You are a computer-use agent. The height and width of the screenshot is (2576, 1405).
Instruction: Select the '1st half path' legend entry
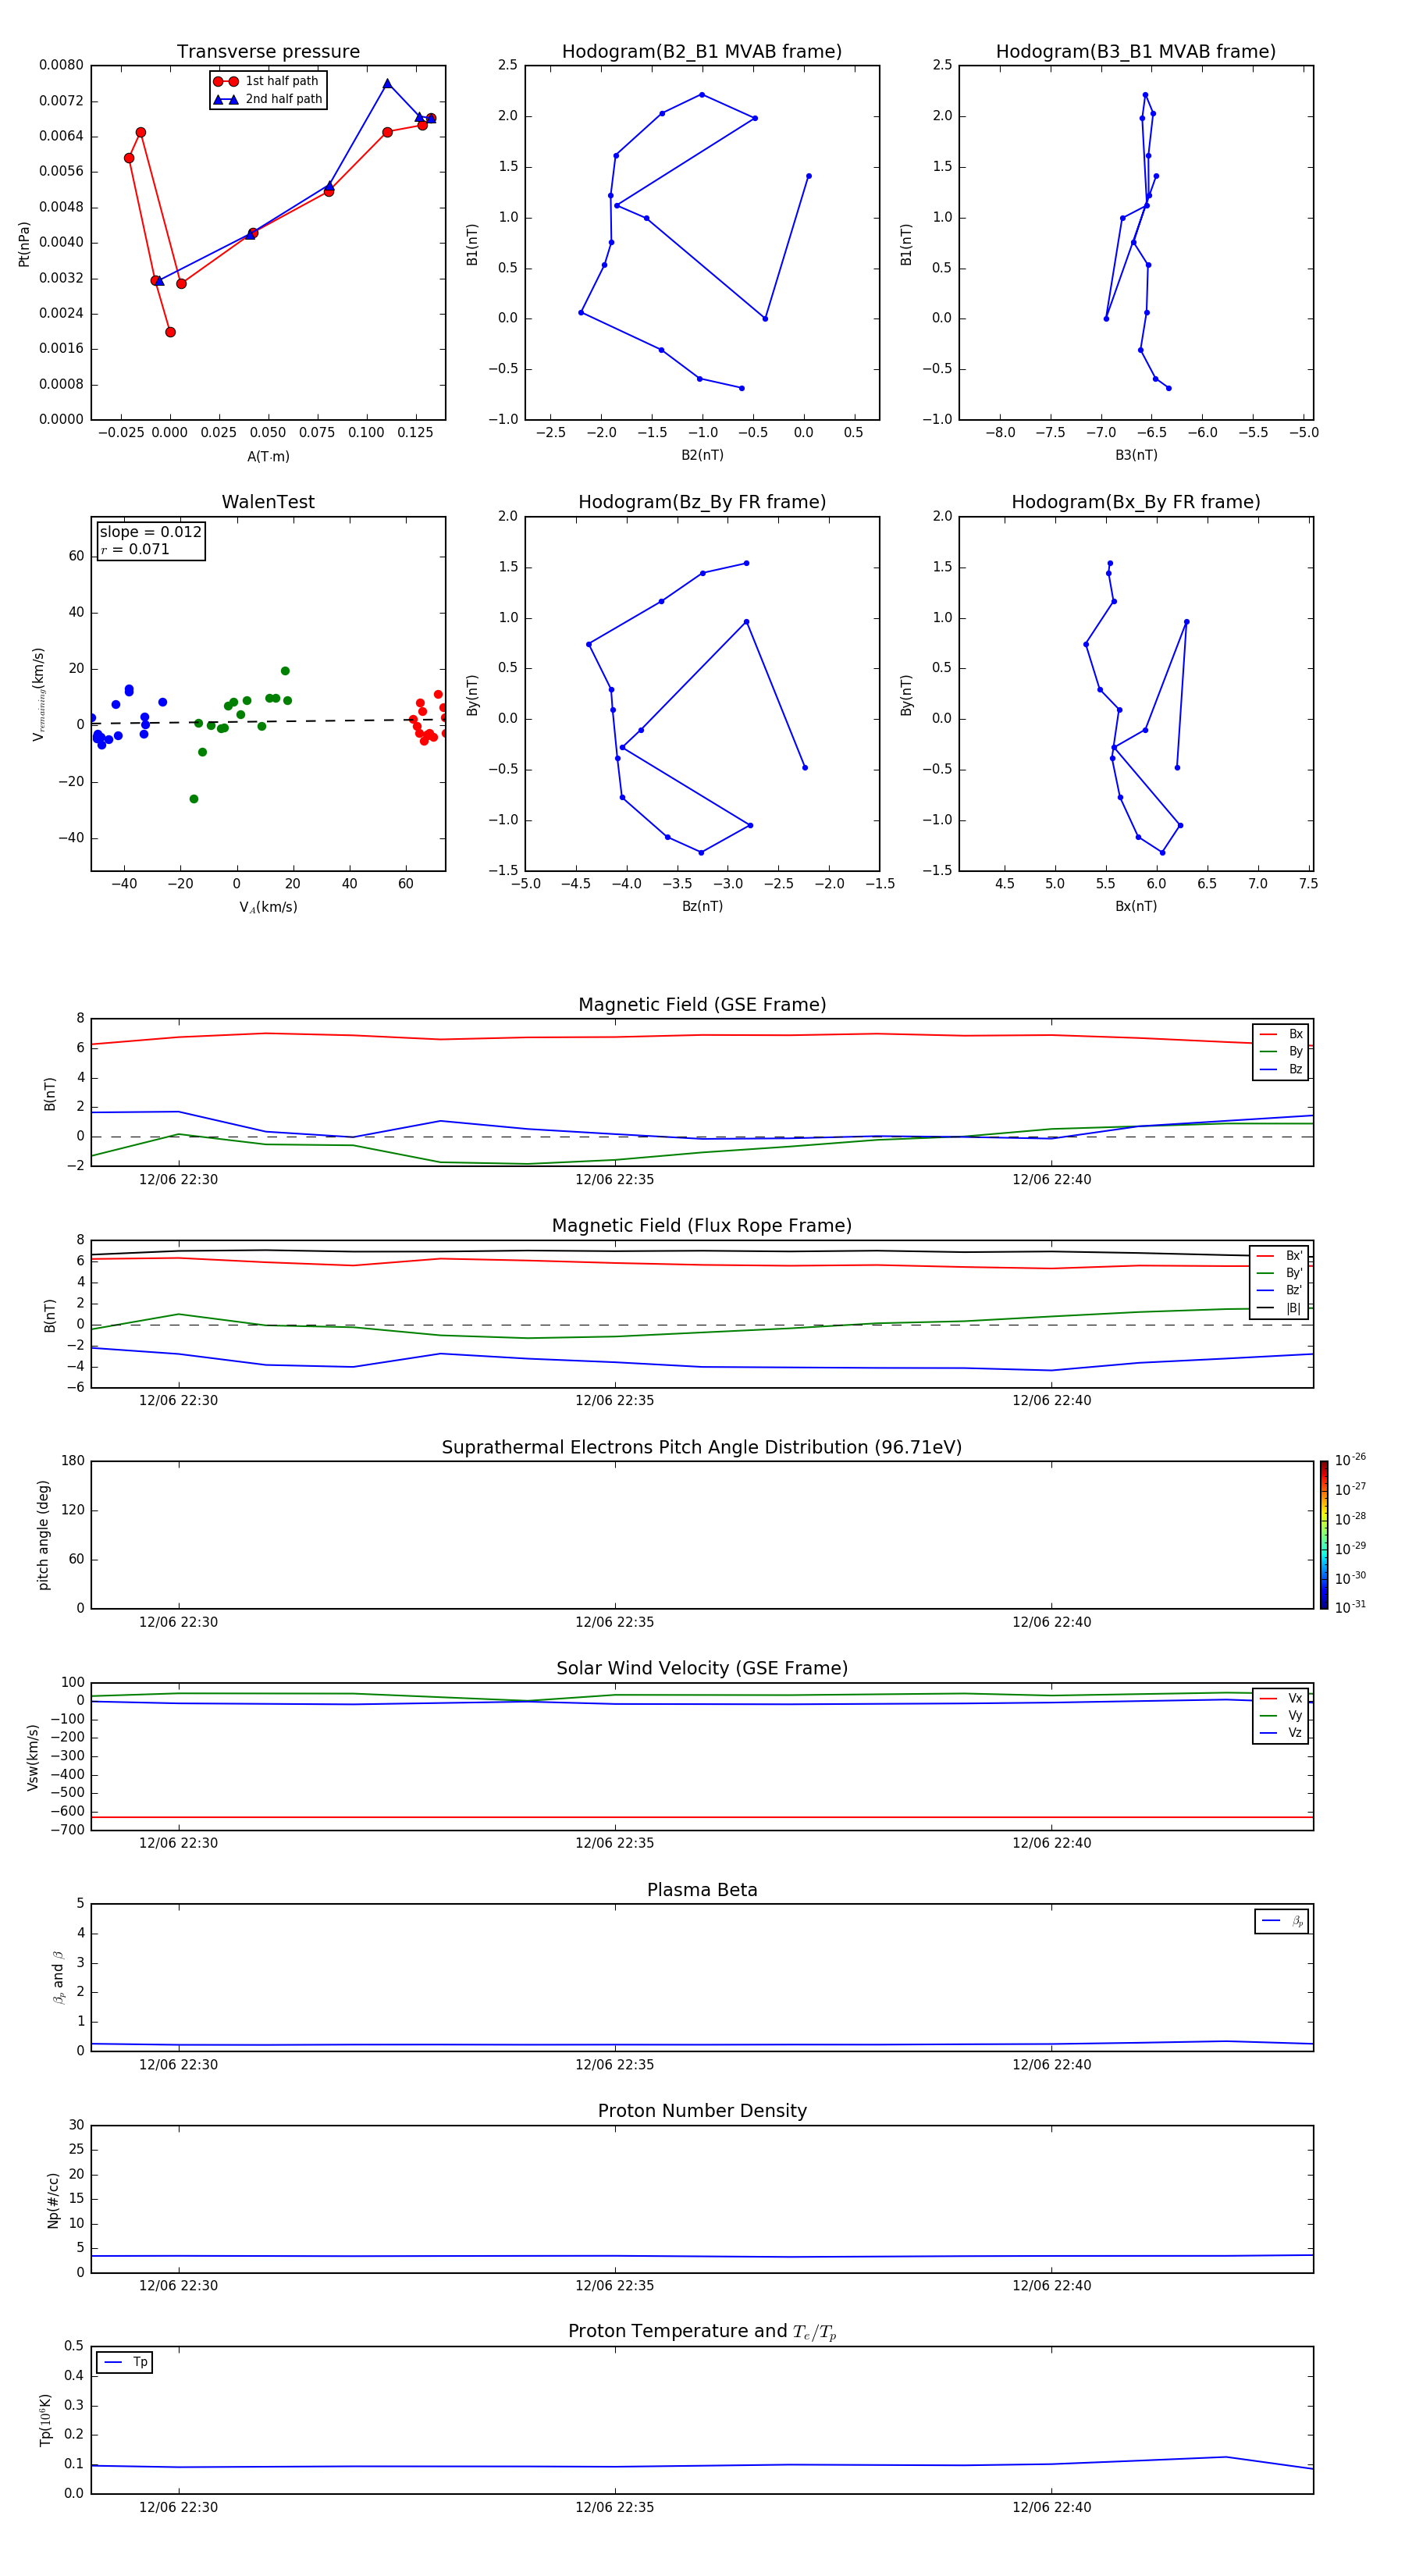point(267,81)
